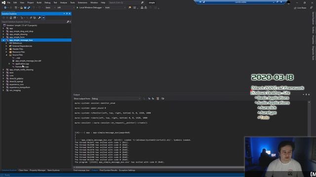
Task: Click the green start debugging arrow
Action: (x=77, y=8)
